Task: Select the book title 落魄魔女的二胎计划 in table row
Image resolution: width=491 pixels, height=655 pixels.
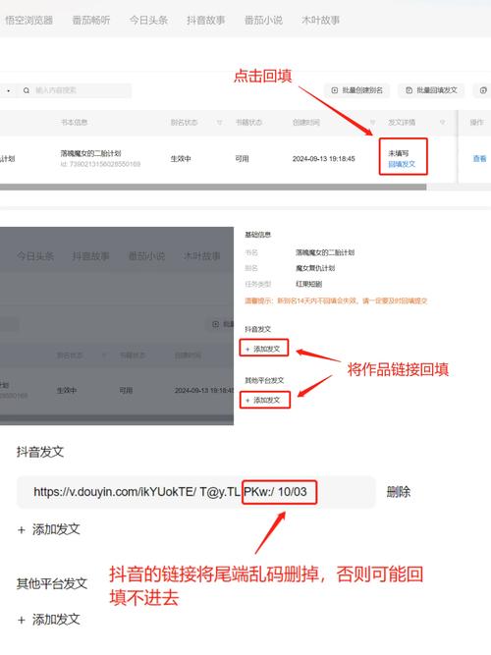Action: [90, 153]
